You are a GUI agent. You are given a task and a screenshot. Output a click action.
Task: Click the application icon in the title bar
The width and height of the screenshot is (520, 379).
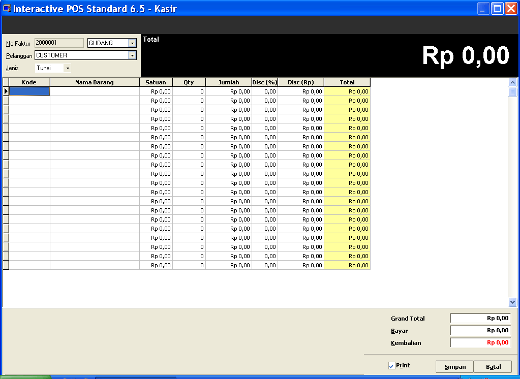pos(7,8)
